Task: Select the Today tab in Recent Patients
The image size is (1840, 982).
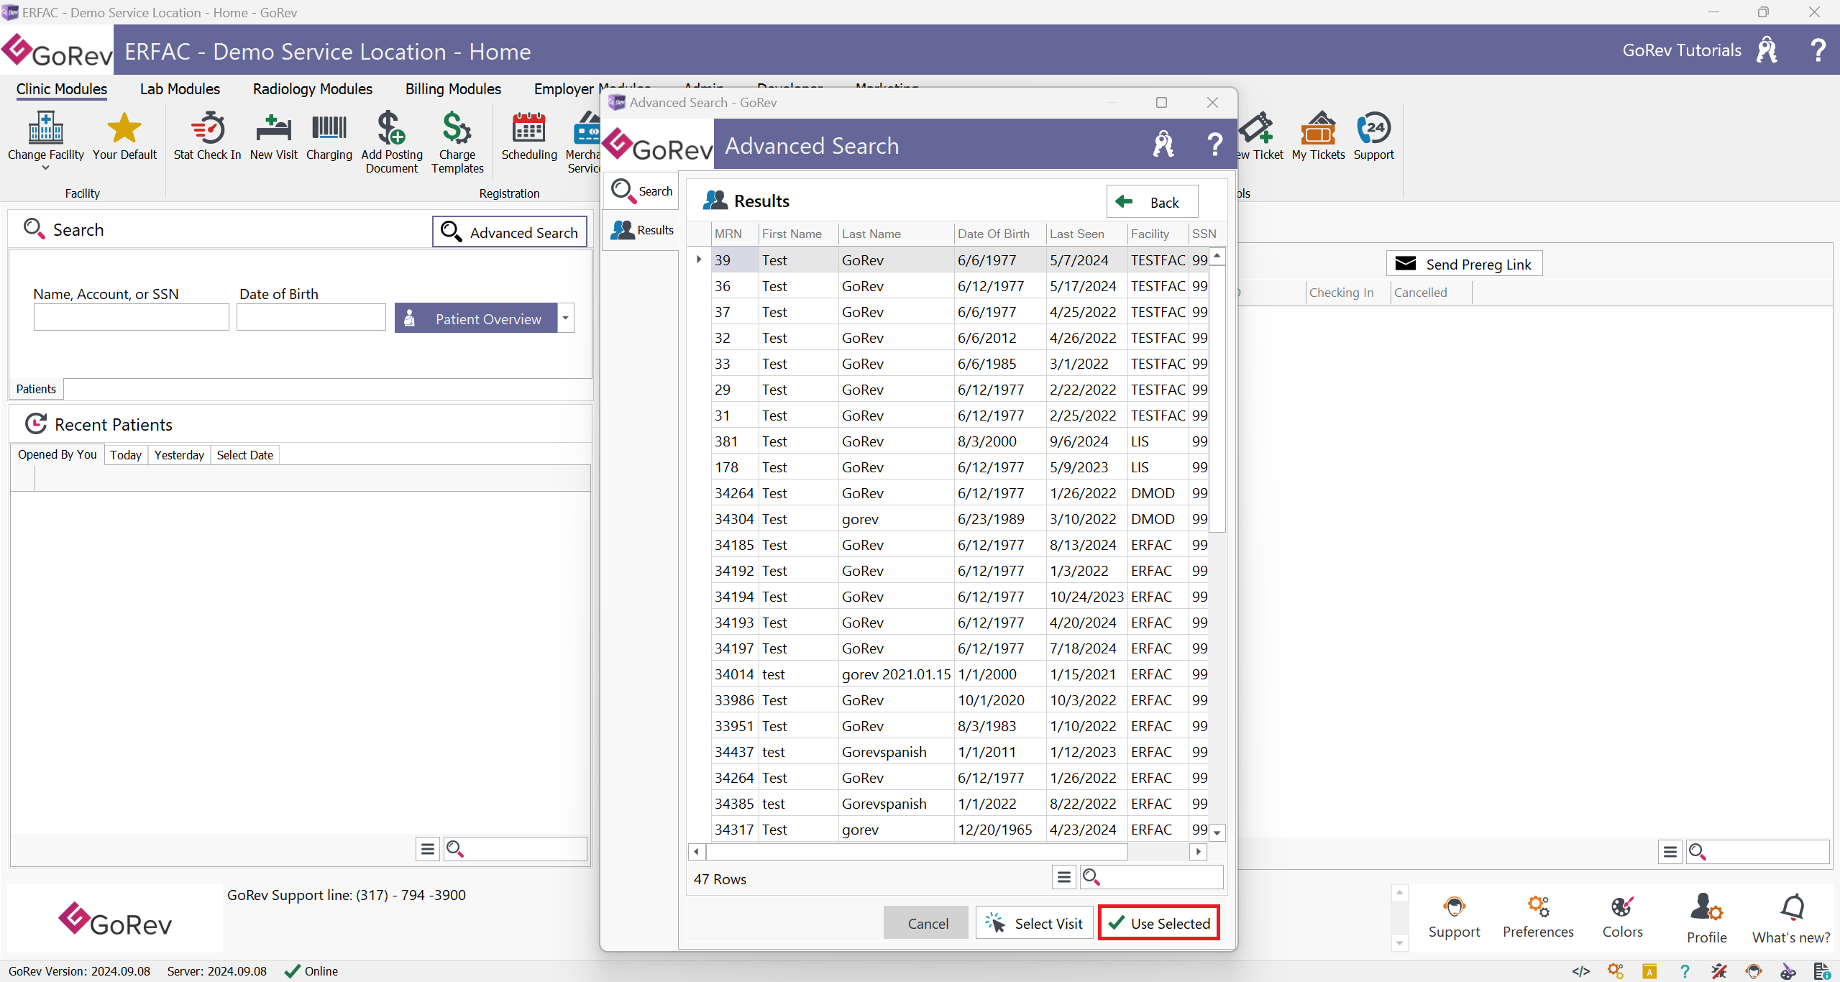Action: tap(126, 455)
